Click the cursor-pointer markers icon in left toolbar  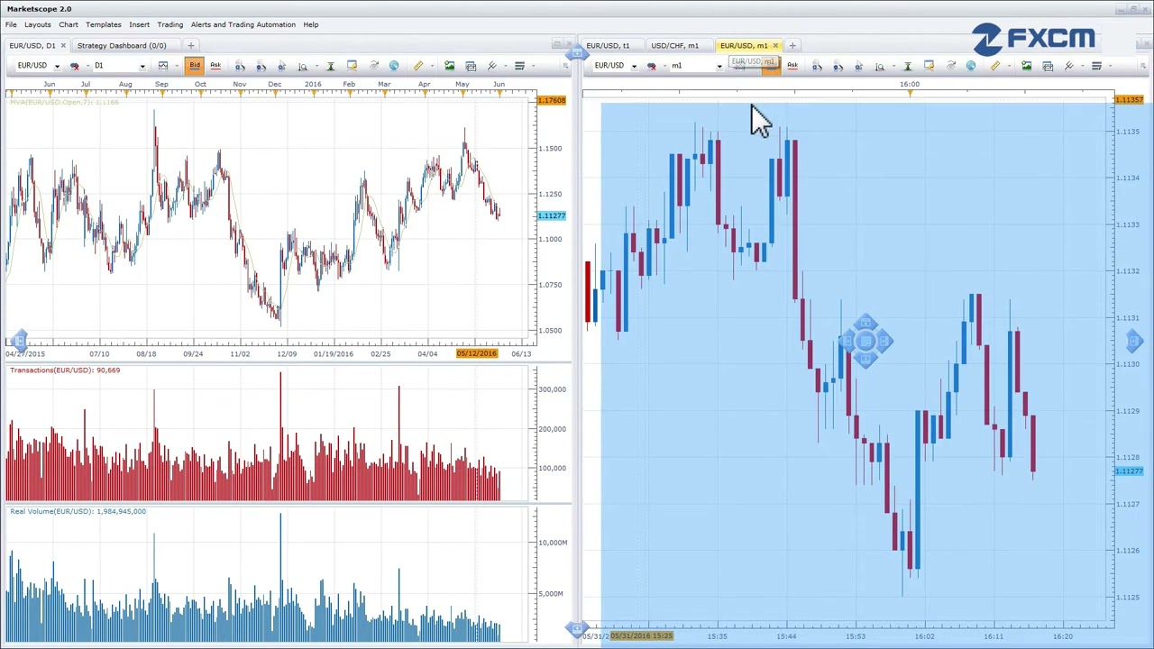pyautogui.click(x=281, y=66)
